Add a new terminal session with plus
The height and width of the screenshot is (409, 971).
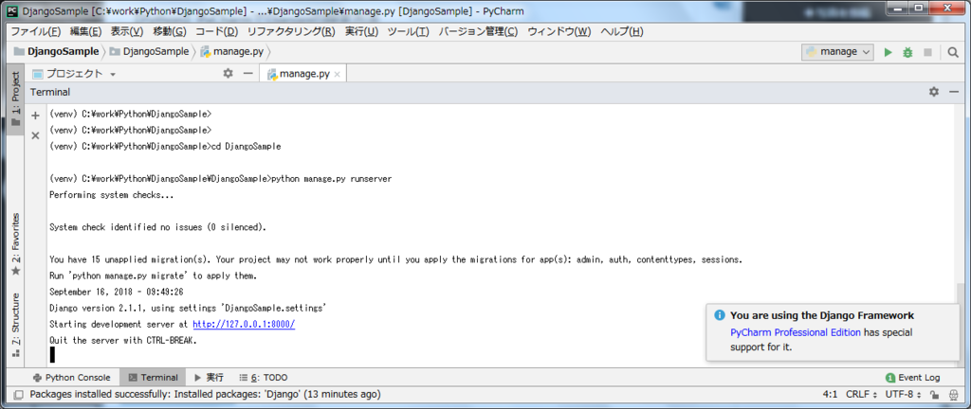click(35, 116)
